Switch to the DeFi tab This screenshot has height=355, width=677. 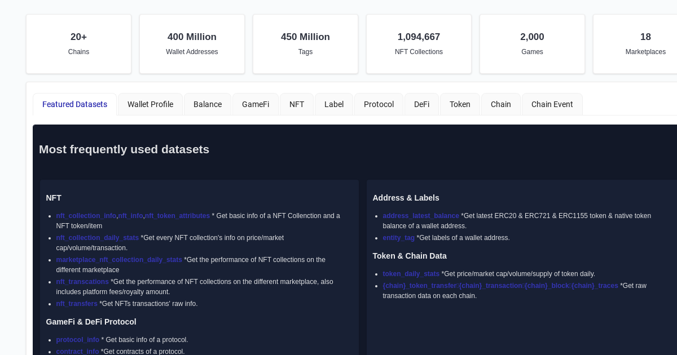click(x=421, y=104)
